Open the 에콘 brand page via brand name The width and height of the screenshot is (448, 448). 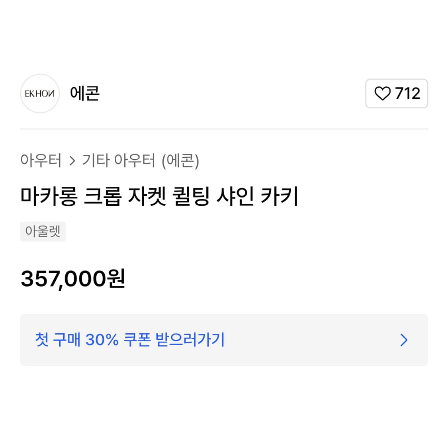coord(85,94)
